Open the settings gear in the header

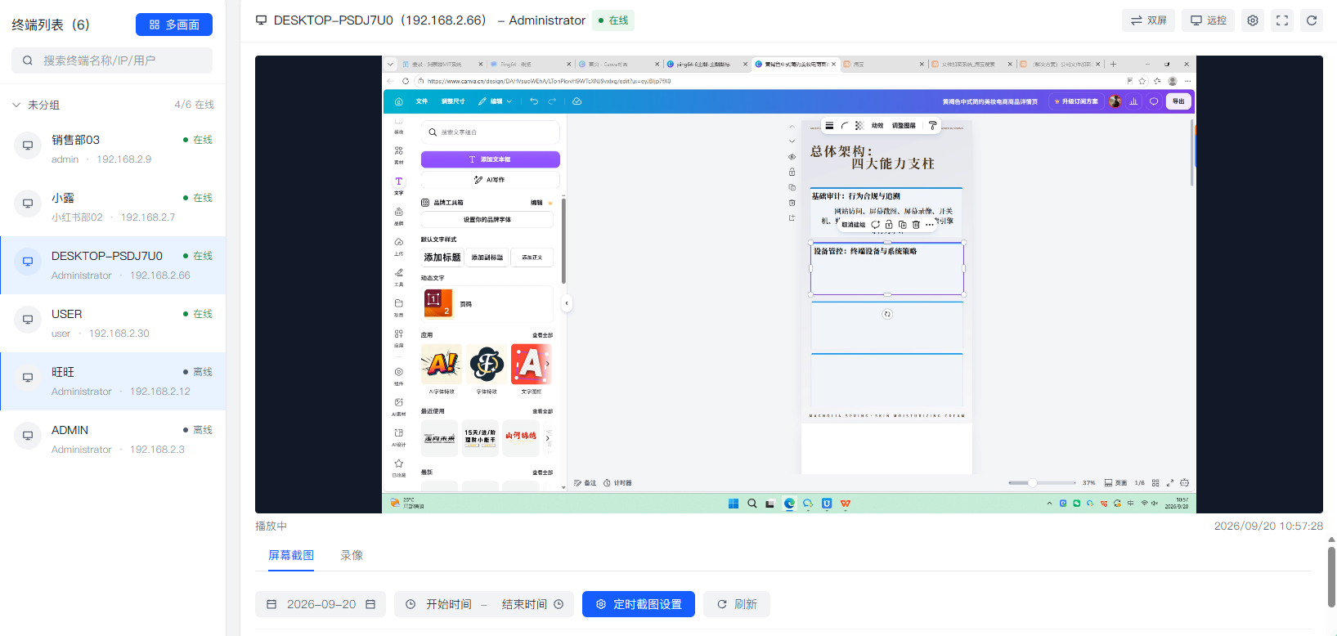[x=1253, y=20]
